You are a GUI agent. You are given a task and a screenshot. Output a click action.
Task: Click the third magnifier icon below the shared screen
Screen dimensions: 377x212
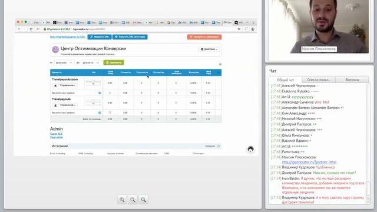[143, 200]
